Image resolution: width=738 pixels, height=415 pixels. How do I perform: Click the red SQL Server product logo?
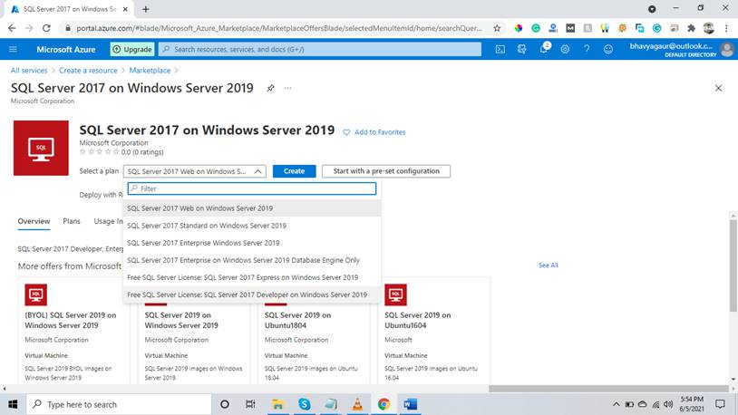[x=41, y=149]
